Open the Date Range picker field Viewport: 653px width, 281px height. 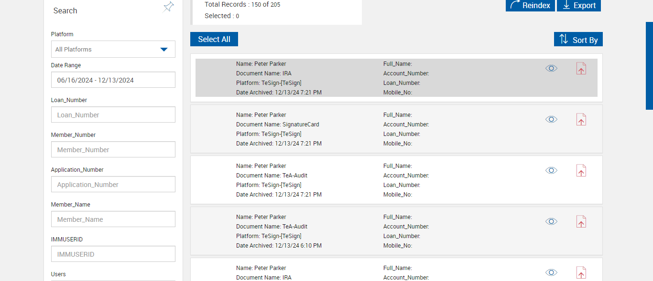113,80
